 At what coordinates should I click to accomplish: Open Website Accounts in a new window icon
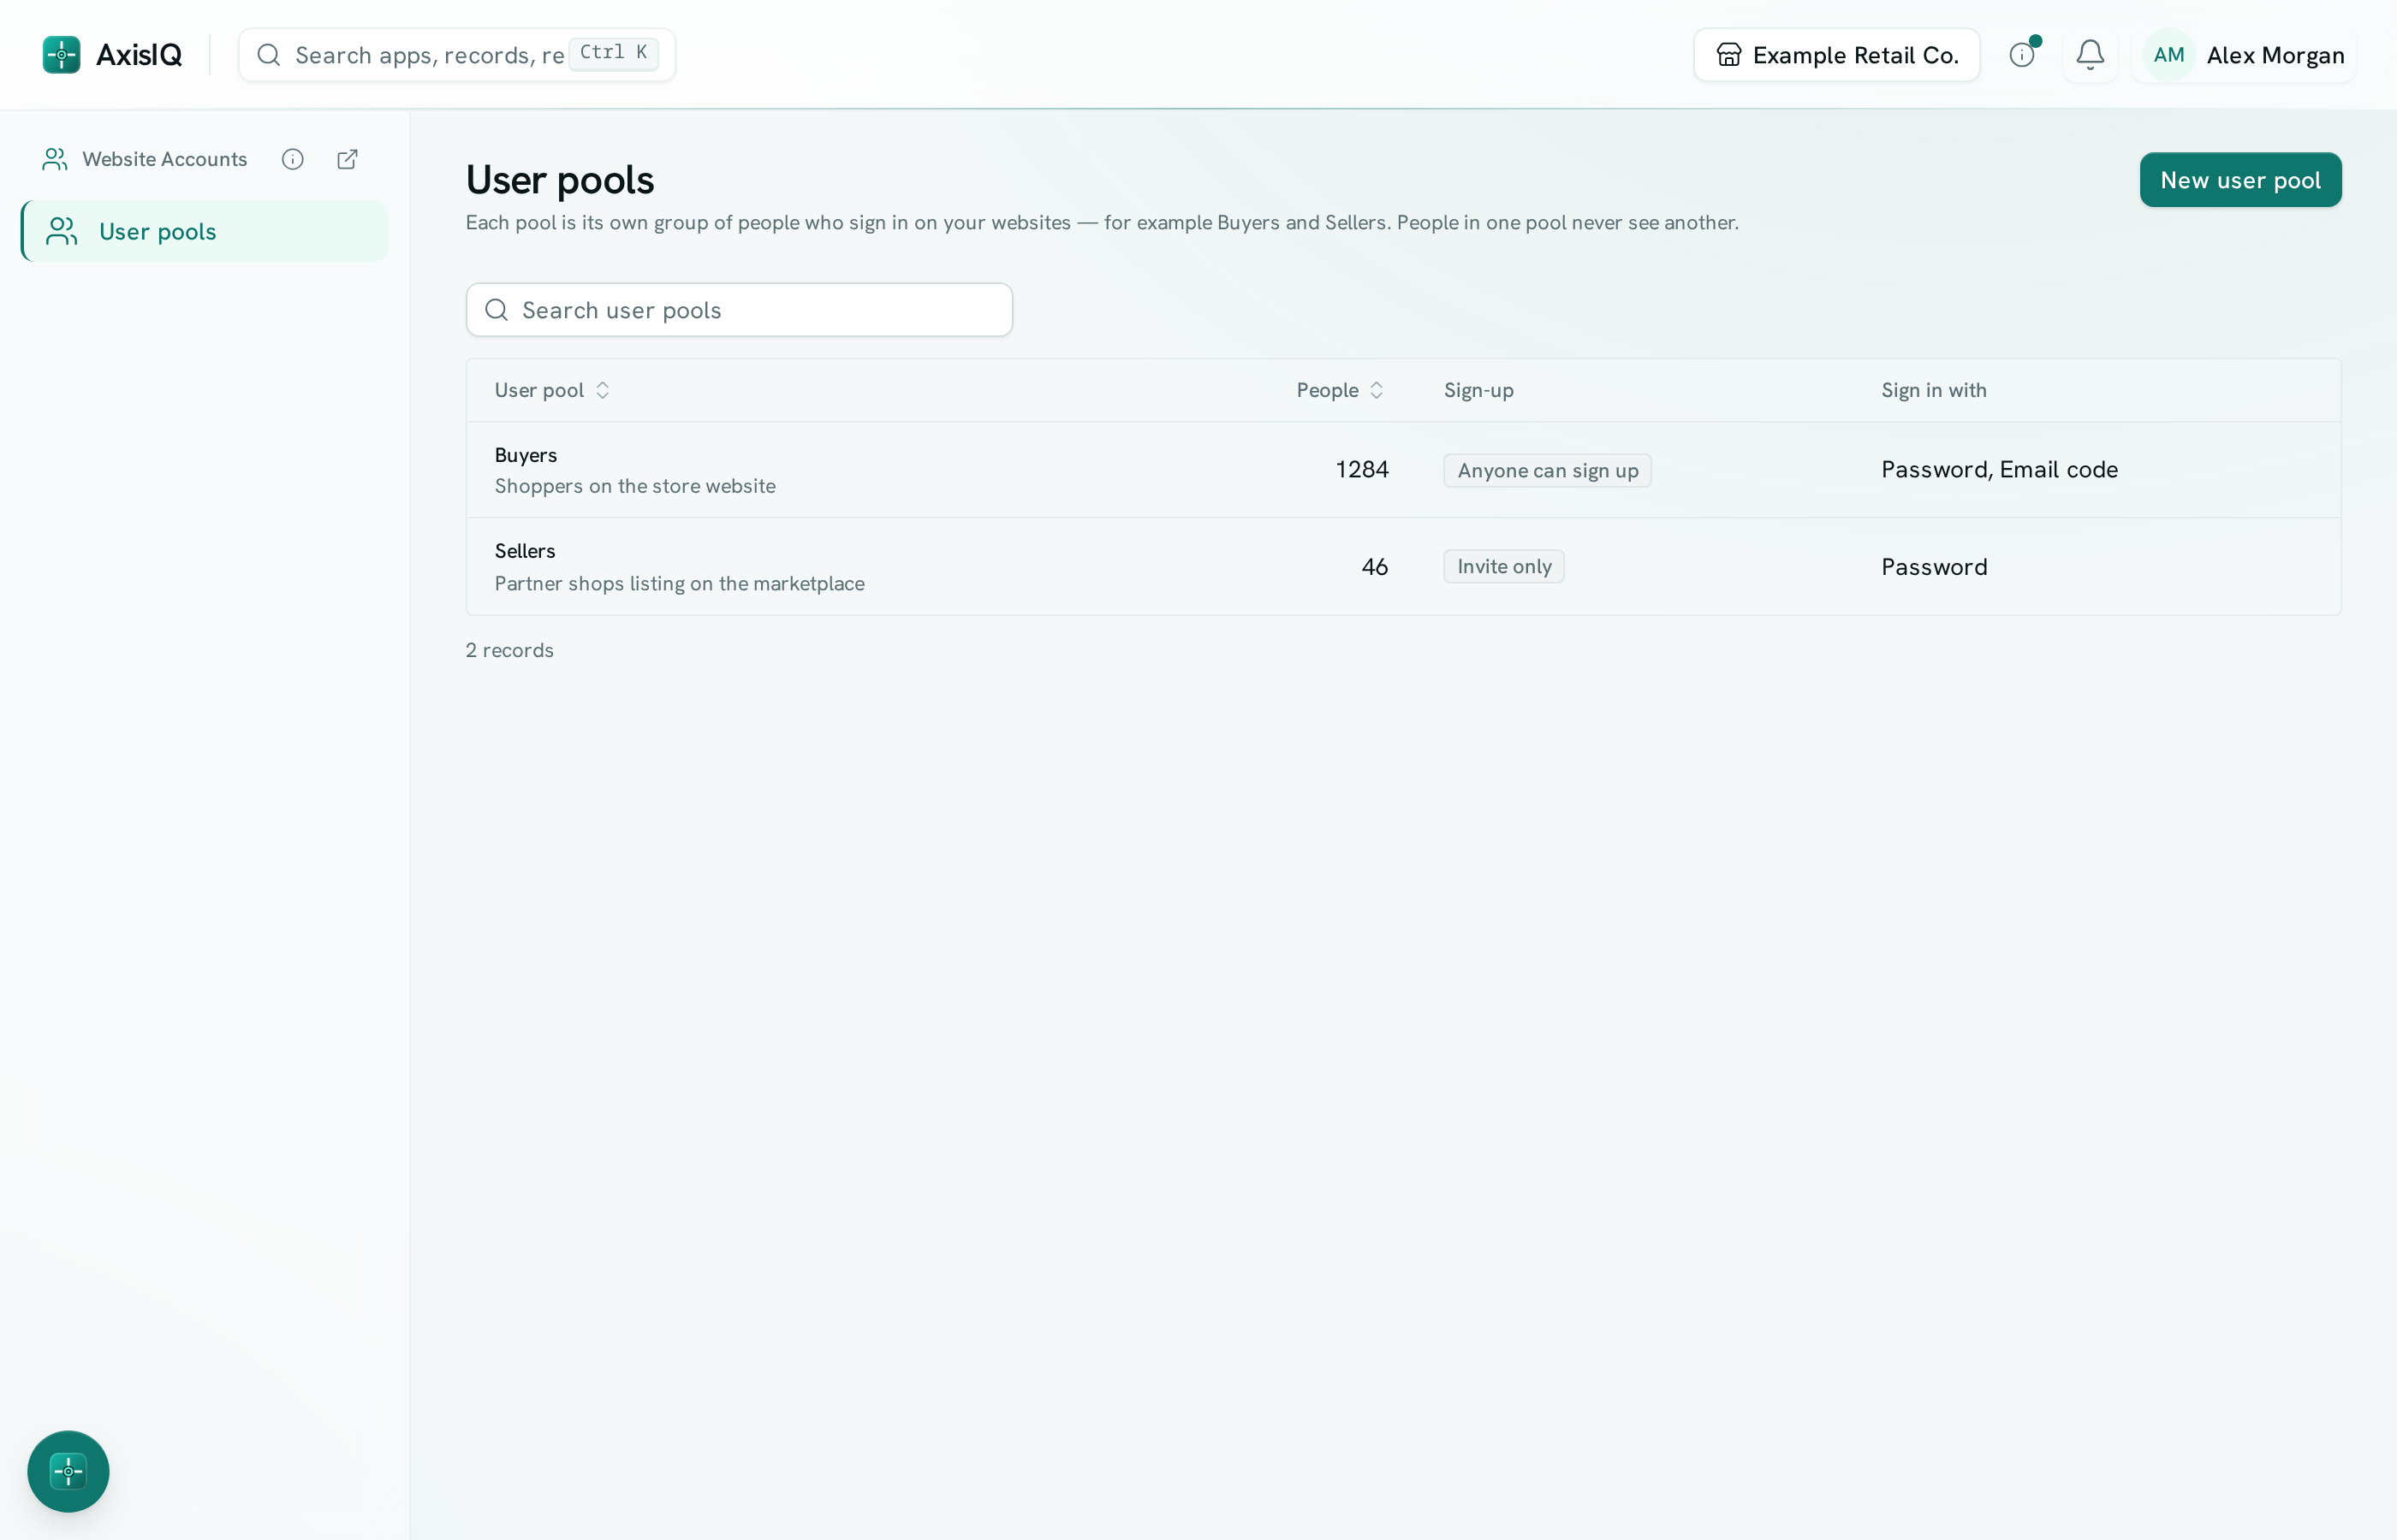coord(348,159)
